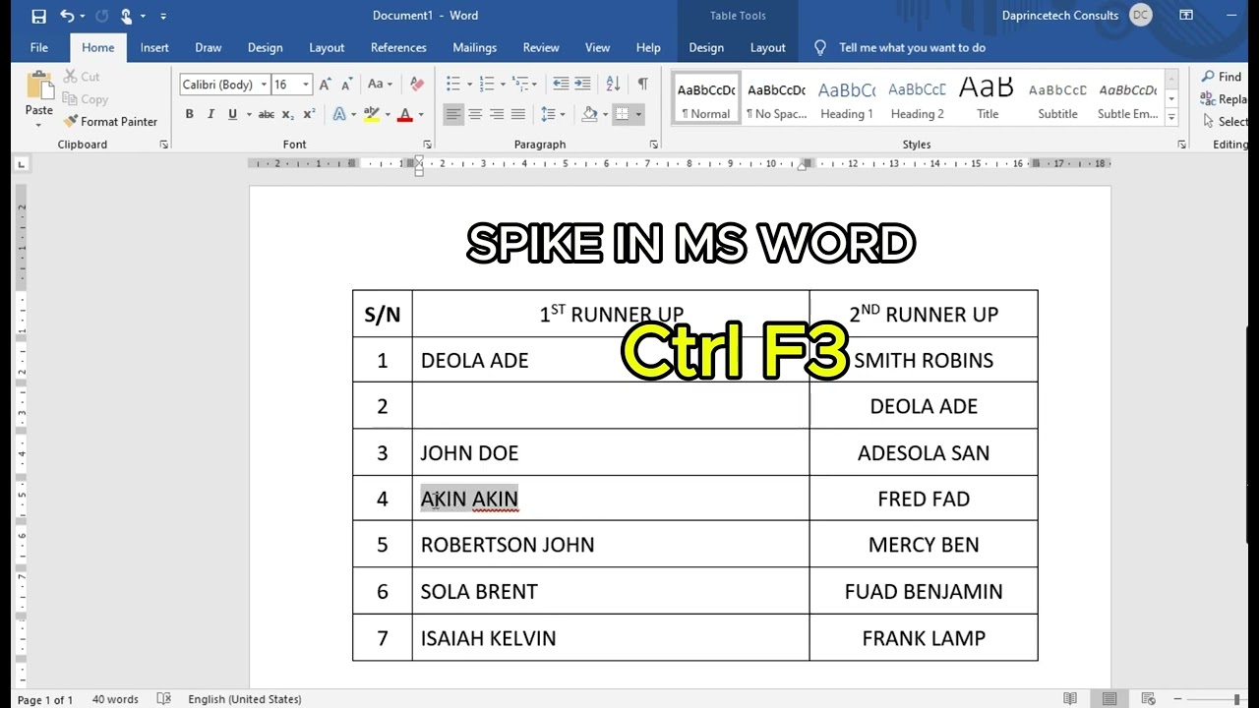
Task: Toggle underline formatting
Action: coord(232,115)
